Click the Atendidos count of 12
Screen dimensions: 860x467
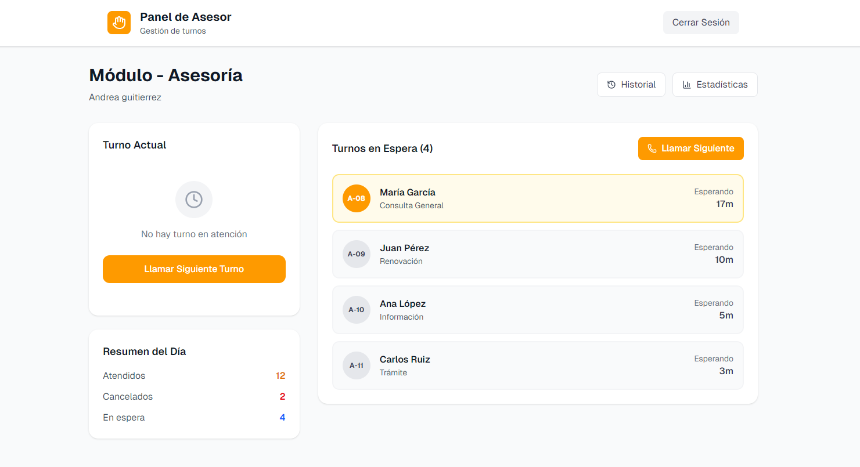click(x=280, y=376)
